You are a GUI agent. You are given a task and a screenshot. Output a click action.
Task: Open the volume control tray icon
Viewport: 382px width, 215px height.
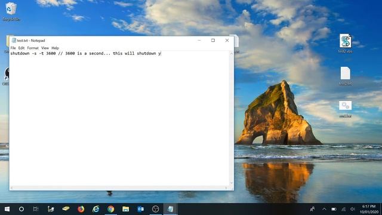tap(353, 209)
